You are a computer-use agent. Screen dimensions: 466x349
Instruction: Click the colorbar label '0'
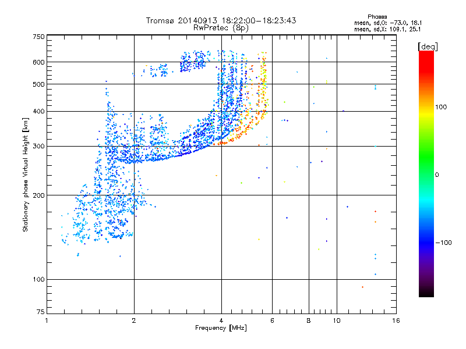[437, 175]
